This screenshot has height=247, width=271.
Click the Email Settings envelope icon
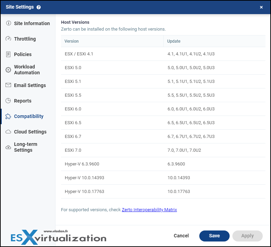tap(8, 85)
